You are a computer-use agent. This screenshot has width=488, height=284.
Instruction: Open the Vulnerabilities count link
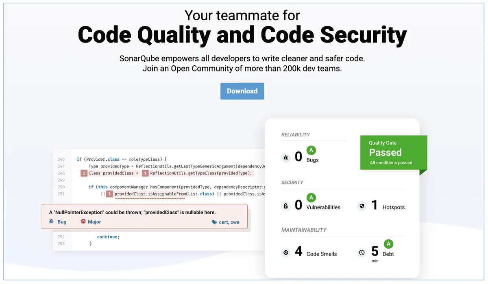298,205
